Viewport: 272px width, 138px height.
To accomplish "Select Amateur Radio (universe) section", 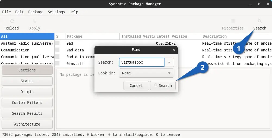I will point(27,43).
